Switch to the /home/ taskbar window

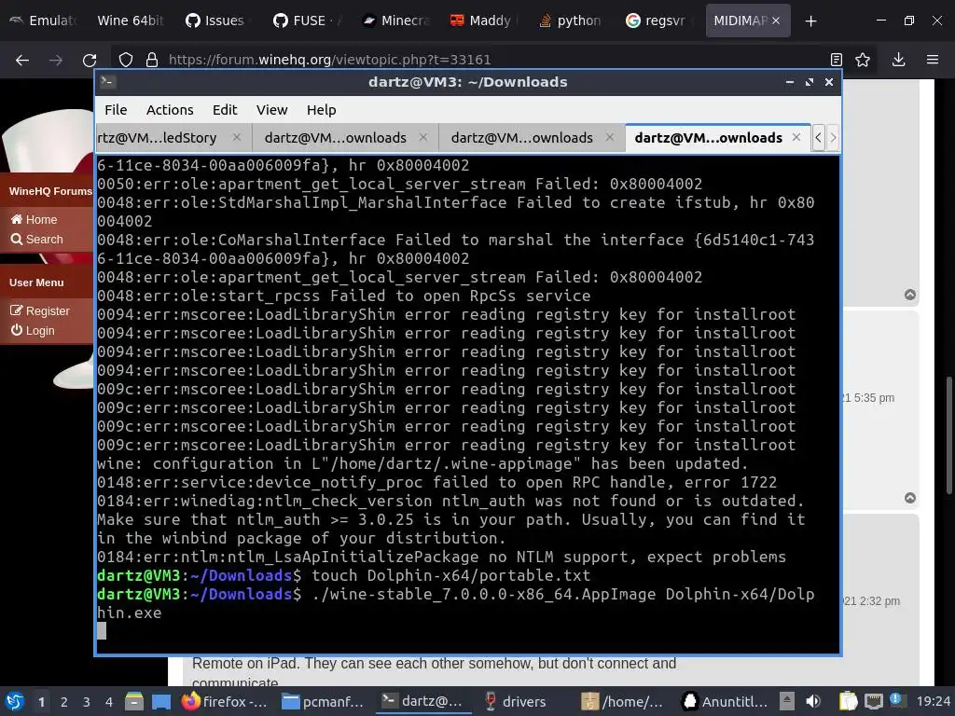point(622,701)
